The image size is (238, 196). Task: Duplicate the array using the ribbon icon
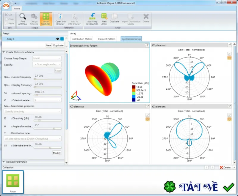(x=114, y=18)
